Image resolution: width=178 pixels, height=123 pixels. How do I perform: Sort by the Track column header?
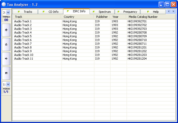(37, 17)
